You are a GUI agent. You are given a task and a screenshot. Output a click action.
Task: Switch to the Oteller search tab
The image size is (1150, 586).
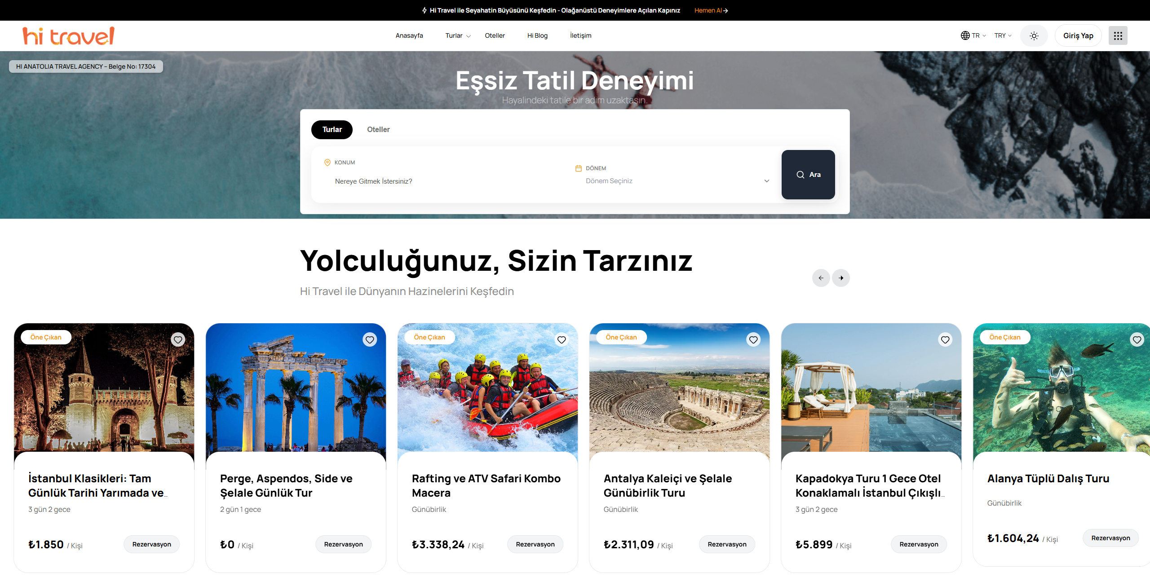pos(378,130)
